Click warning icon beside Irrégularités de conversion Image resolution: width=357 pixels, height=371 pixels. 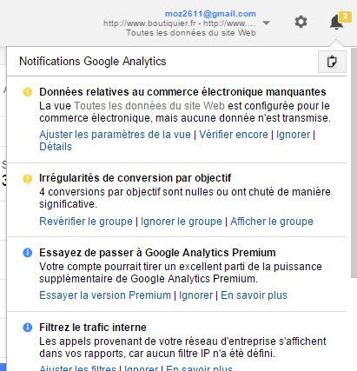tap(28, 178)
